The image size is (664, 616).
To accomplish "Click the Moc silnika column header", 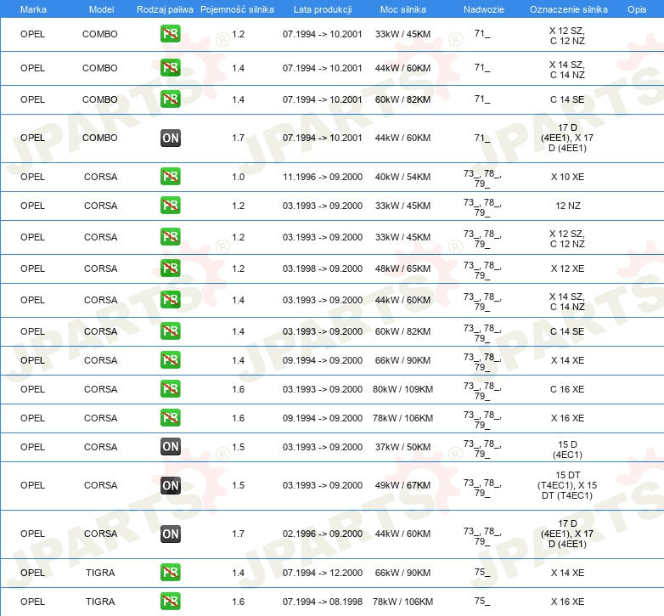I will coord(402,8).
